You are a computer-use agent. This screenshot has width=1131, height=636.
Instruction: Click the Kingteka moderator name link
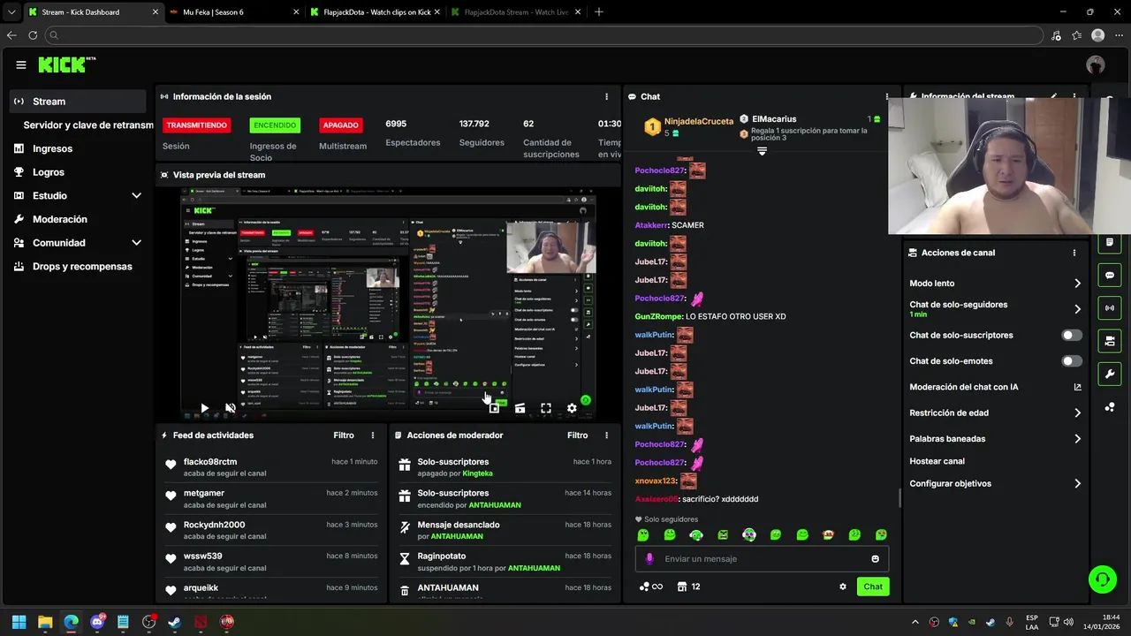point(477,473)
